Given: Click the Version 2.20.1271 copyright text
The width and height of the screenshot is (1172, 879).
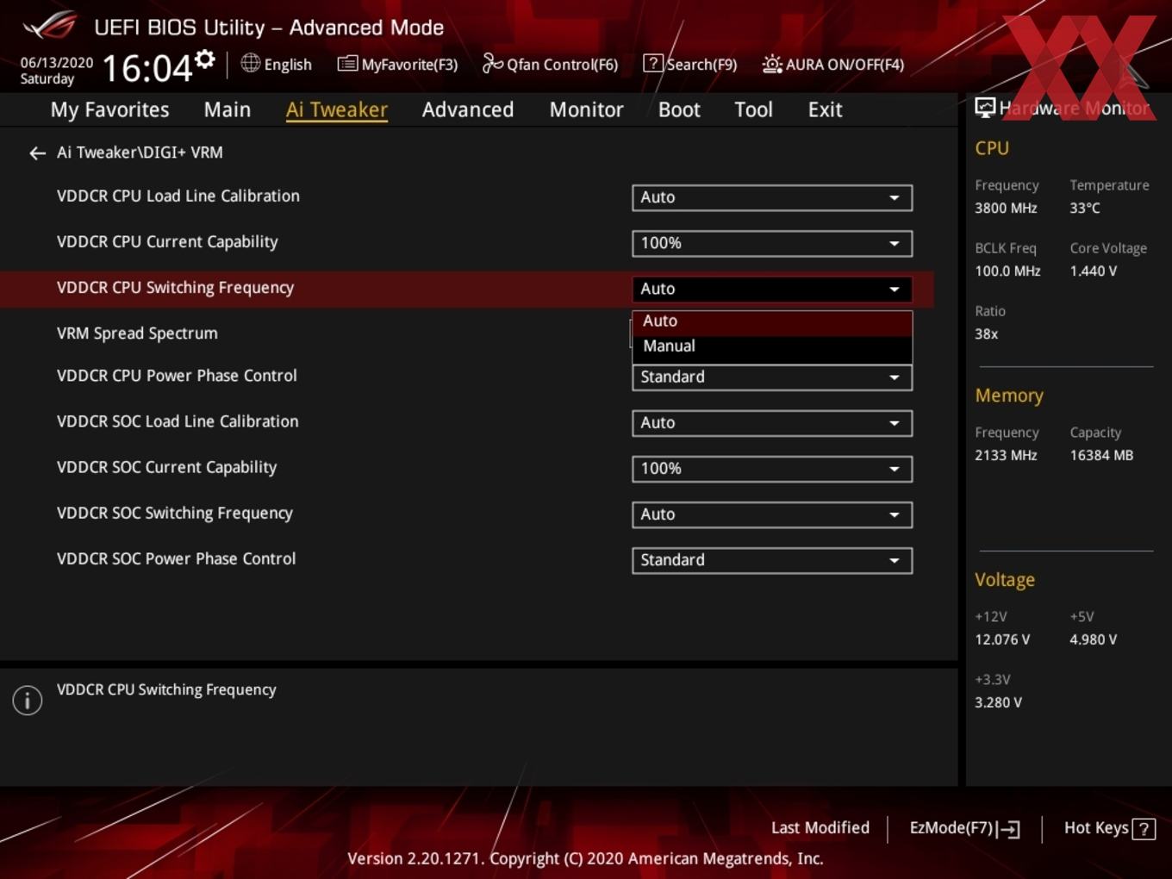Looking at the screenshot, I should coord(585,859).
